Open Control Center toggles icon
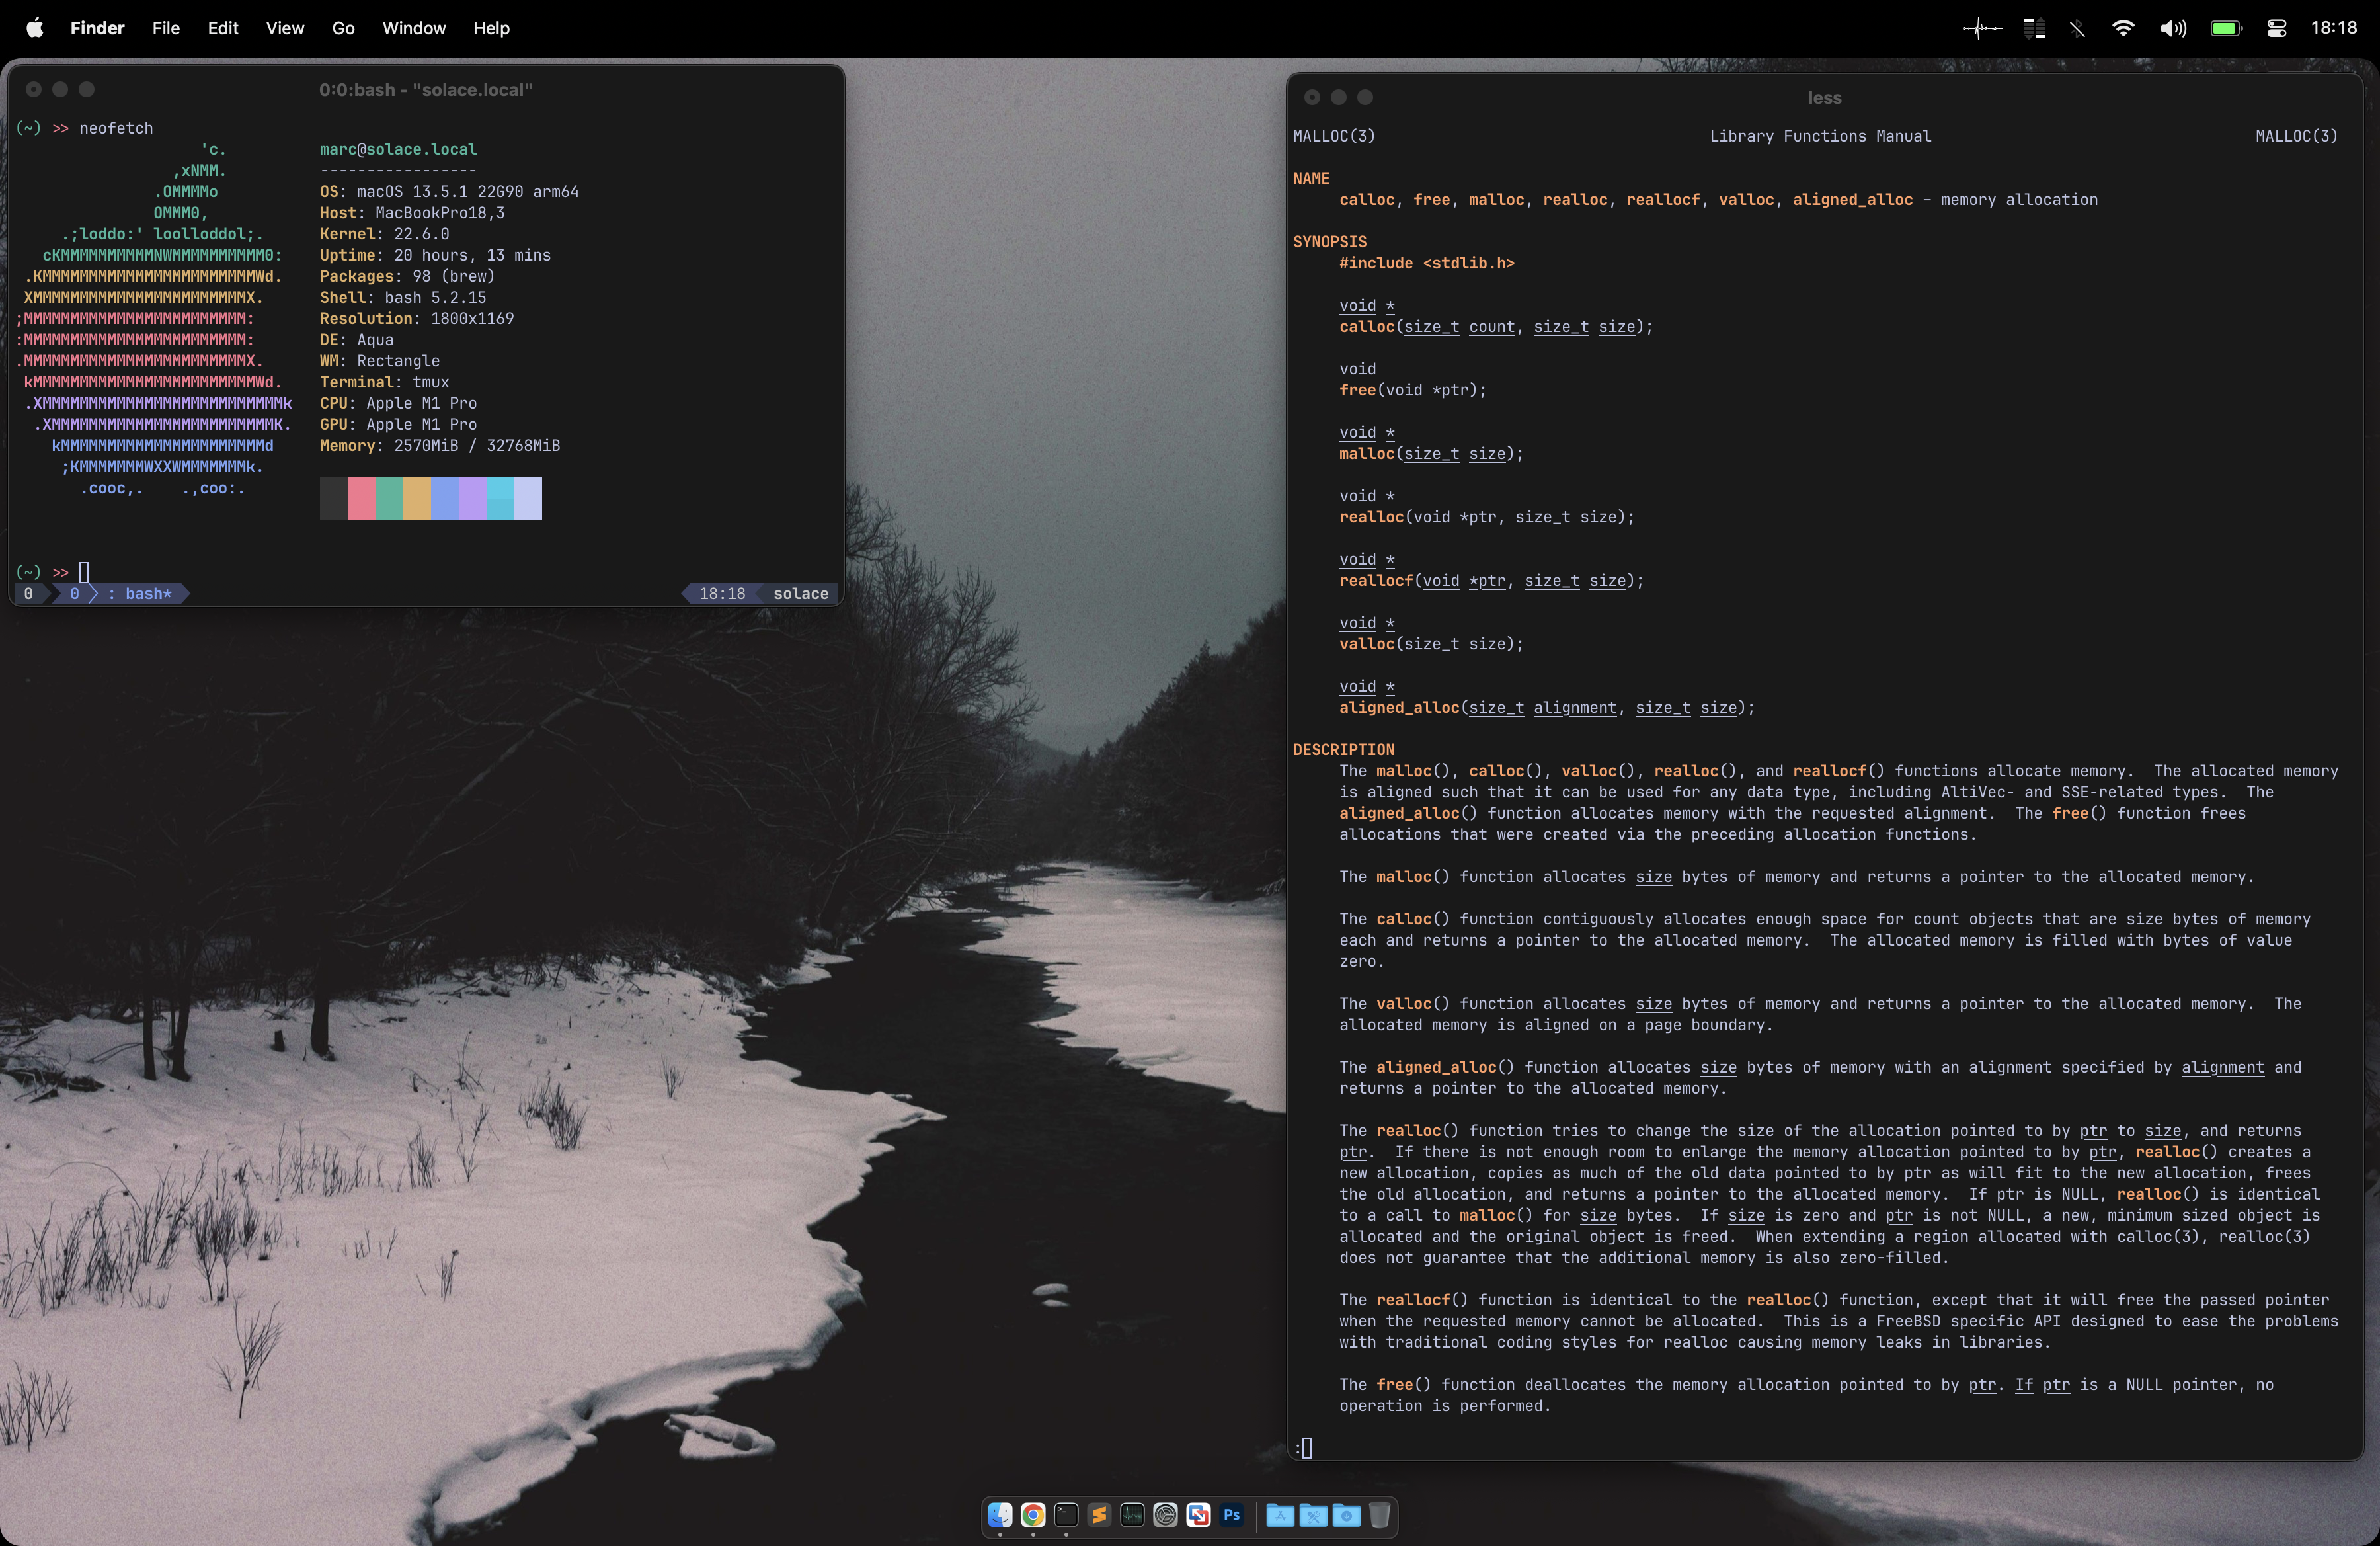 [x=2276, y=28]
